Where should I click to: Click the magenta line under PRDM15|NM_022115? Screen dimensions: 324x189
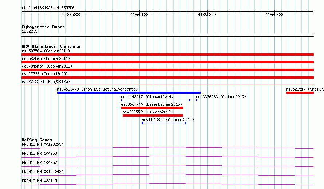coord(167,184)
